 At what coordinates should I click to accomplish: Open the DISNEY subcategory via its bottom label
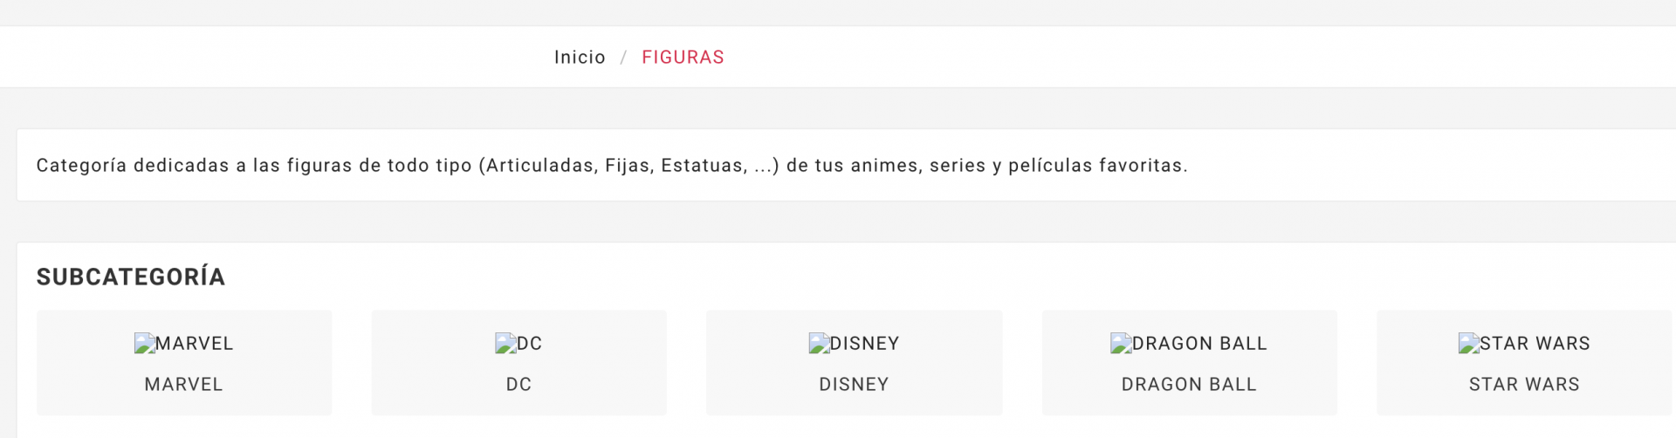point(854,385)
